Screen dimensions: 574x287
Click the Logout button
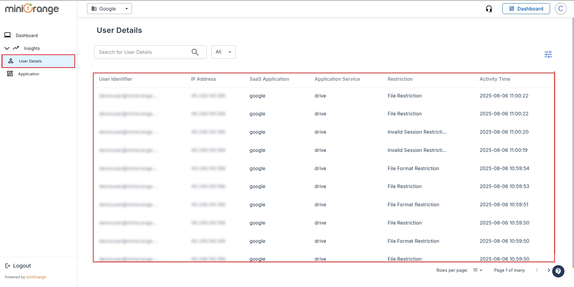click(x=18, y=266)
